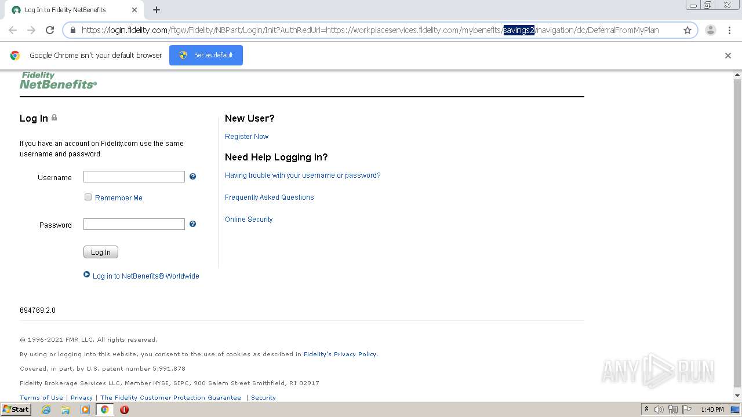Open a new tab with the plus icon
Viewport: 742px width, 417px height.
[x=157, y=10]
